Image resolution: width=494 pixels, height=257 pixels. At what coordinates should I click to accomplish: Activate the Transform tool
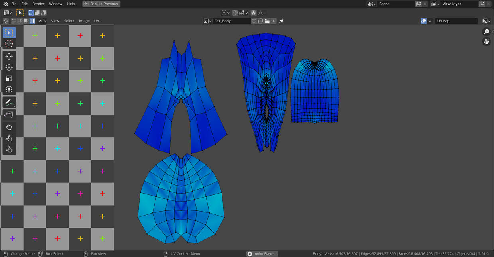click(x=9, y=90)
